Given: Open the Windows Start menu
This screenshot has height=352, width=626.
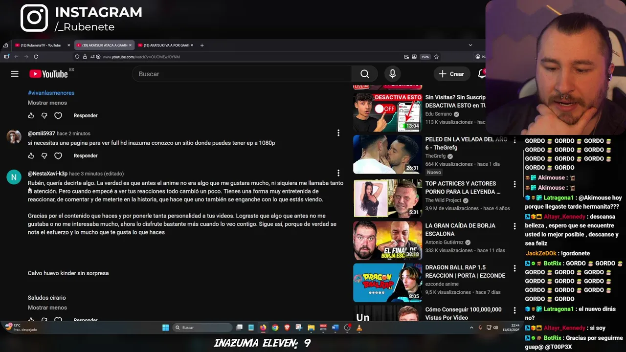Looking at the screenshot, I should (166, 328).
